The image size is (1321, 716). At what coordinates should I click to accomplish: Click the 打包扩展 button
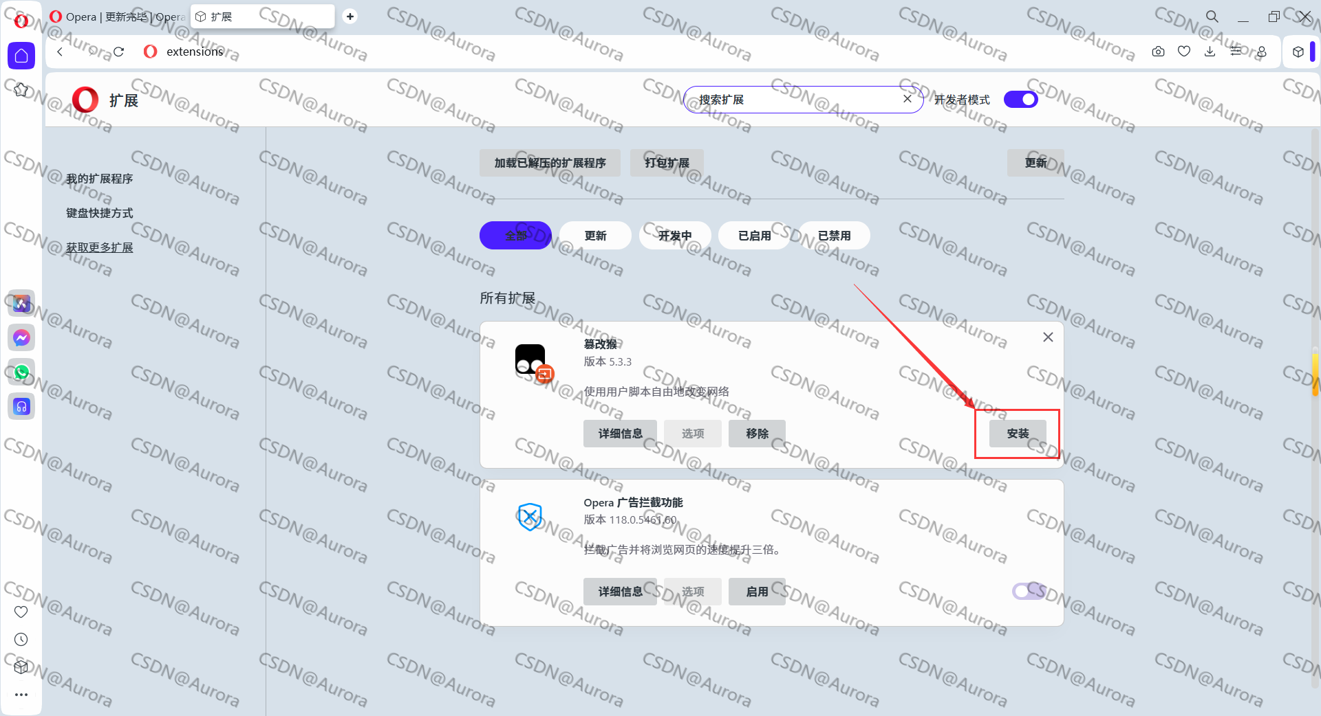(x=667, y=163)
